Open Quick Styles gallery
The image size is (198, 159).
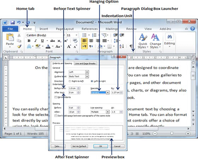pyautogui.click(x=143, y=41)
